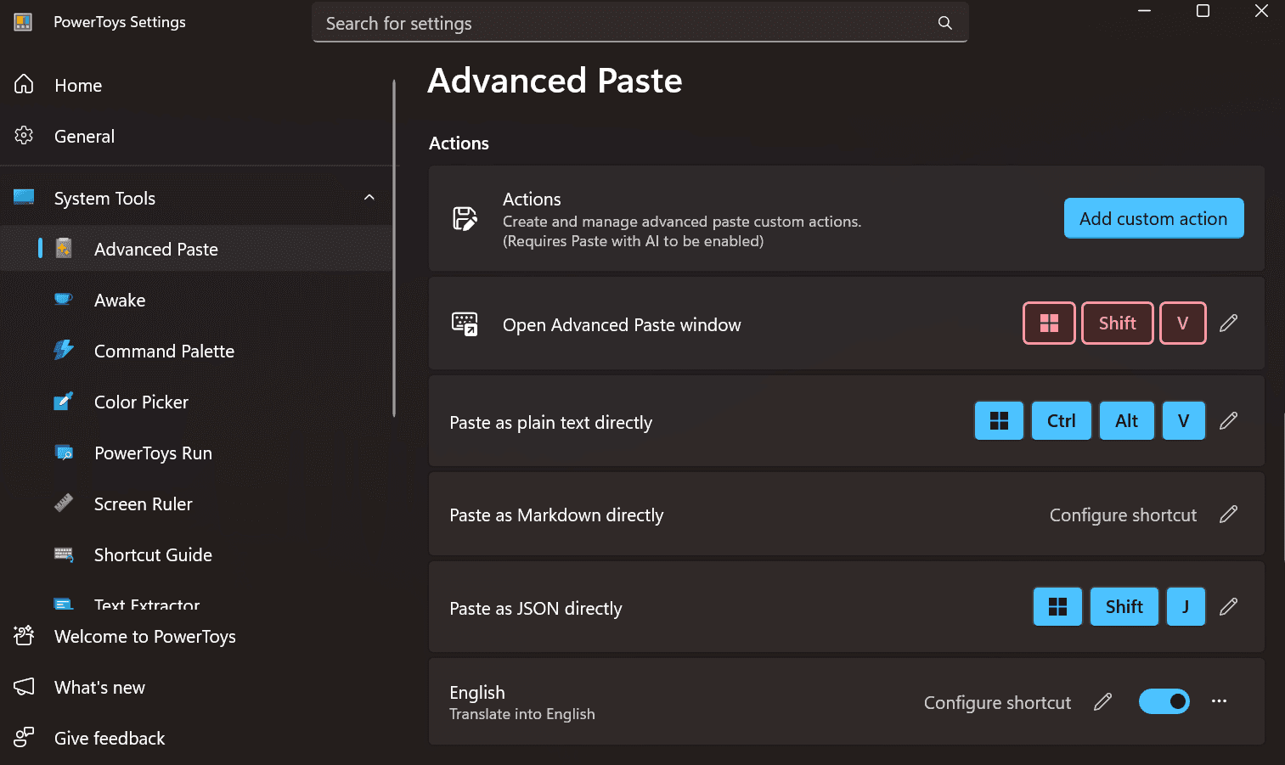This screenshot has width=1285, height=765.
Task: Open more options for English action
Action: pyautogui.click(x=1219, y=701)
